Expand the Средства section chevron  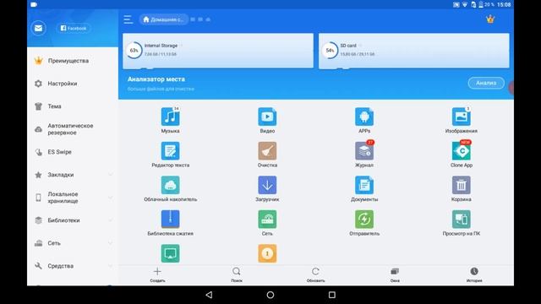111,266
